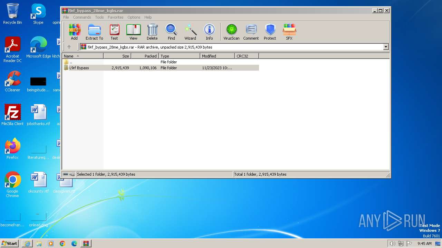
Task: Open Recycle Bin desktop icon
Action: [12, 14]
